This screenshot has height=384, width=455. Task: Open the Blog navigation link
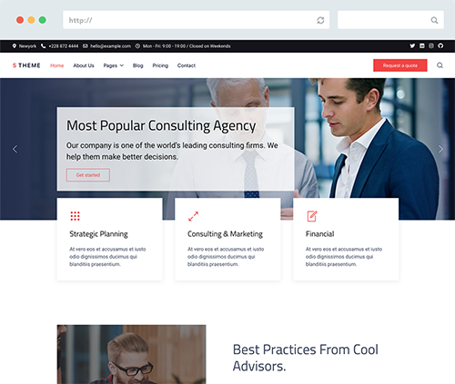coord(137,65)
